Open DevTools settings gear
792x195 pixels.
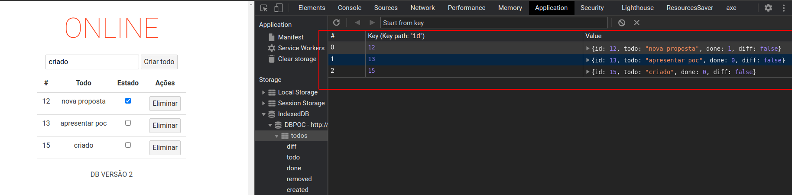[768, 8]
